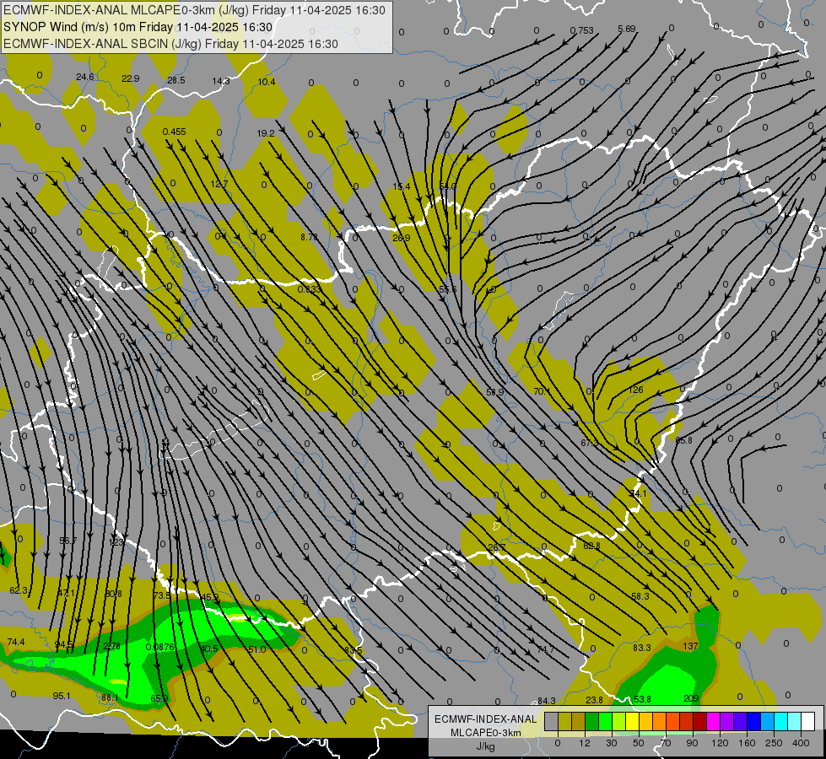Click the cyan swatch in the legend

(780, 721)
